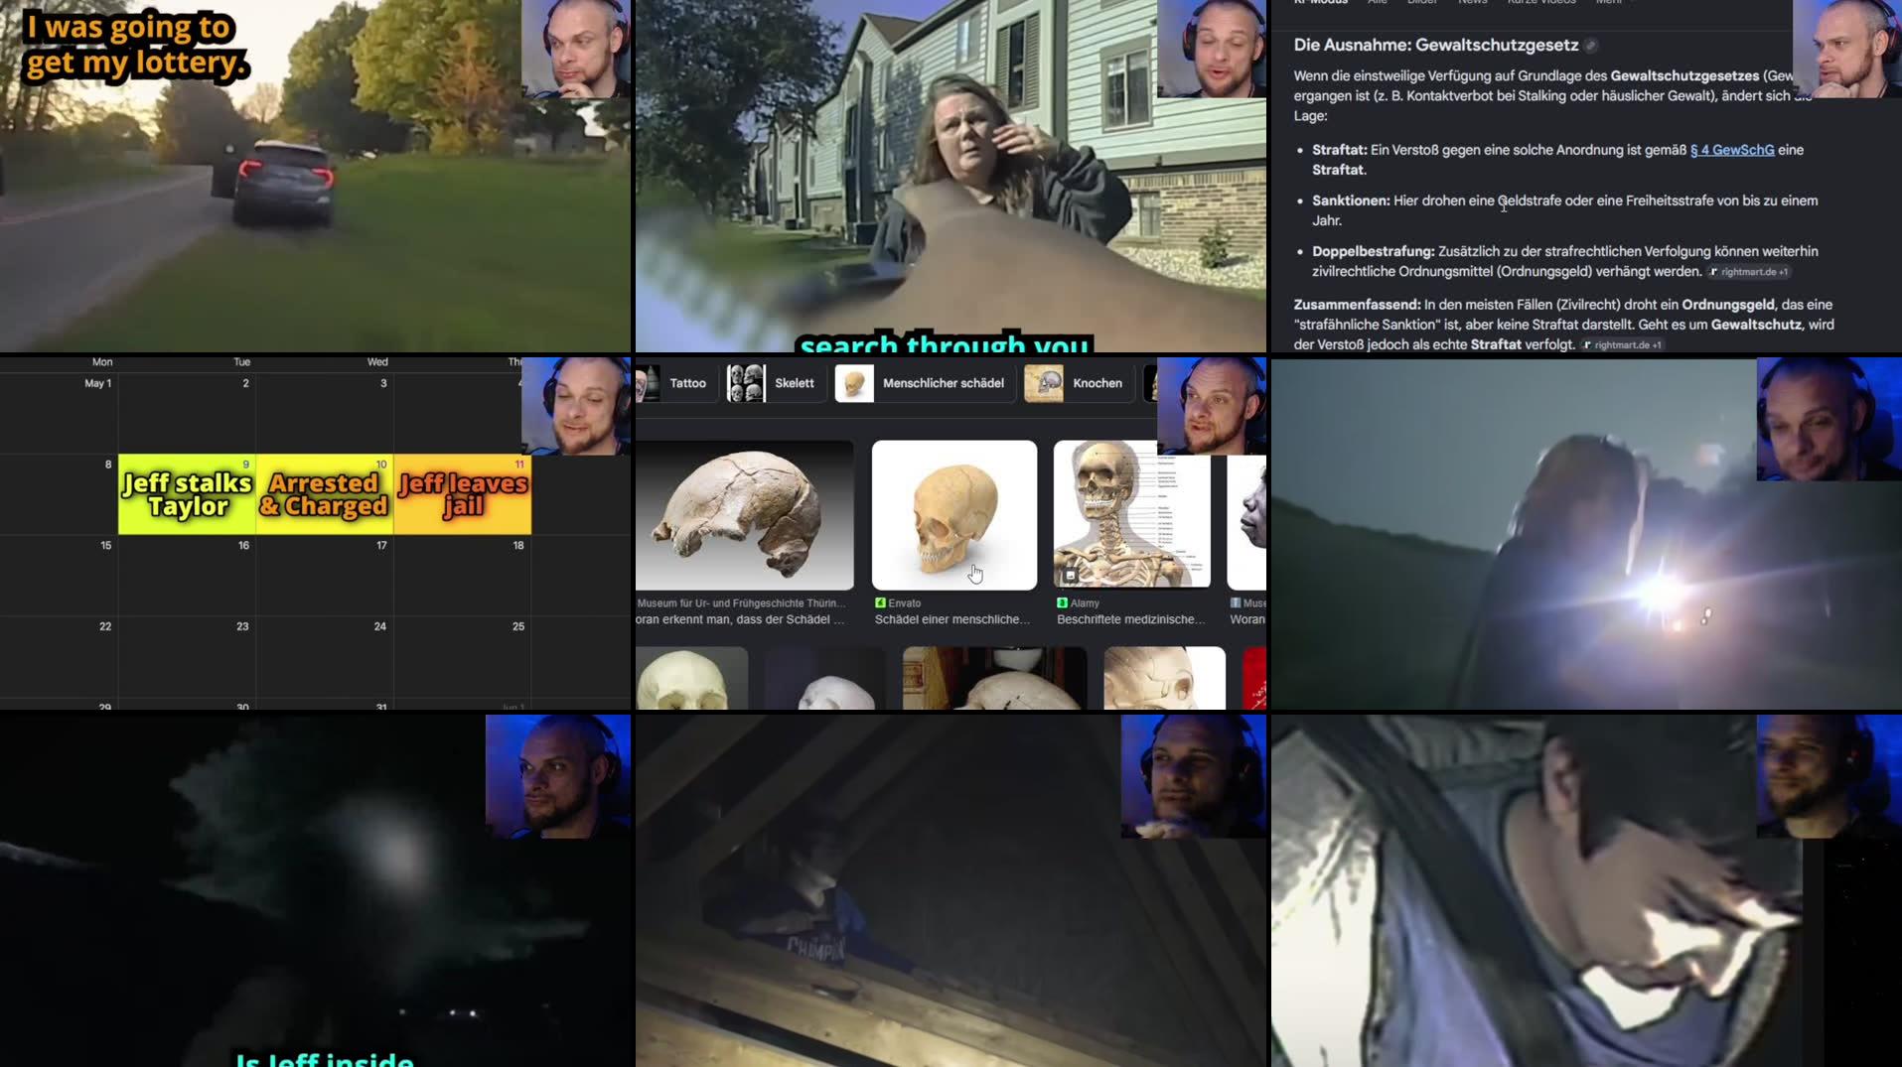The image size is (1902, 1067).
Task: Click the Envato source favicon
Action: tap(880, 602)
